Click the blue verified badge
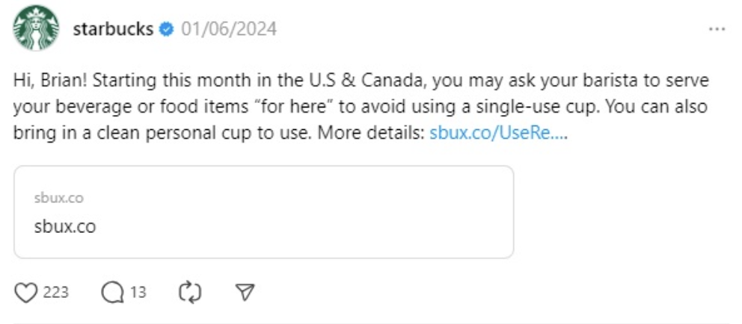 [167, 29]
